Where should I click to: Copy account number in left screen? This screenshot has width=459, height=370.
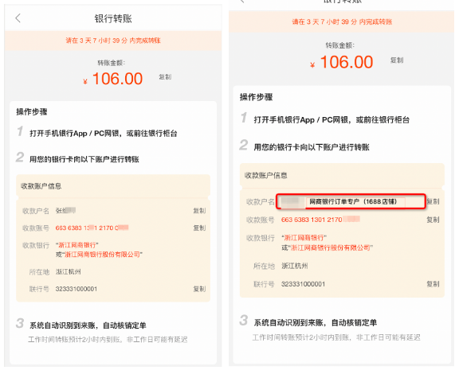199,228
